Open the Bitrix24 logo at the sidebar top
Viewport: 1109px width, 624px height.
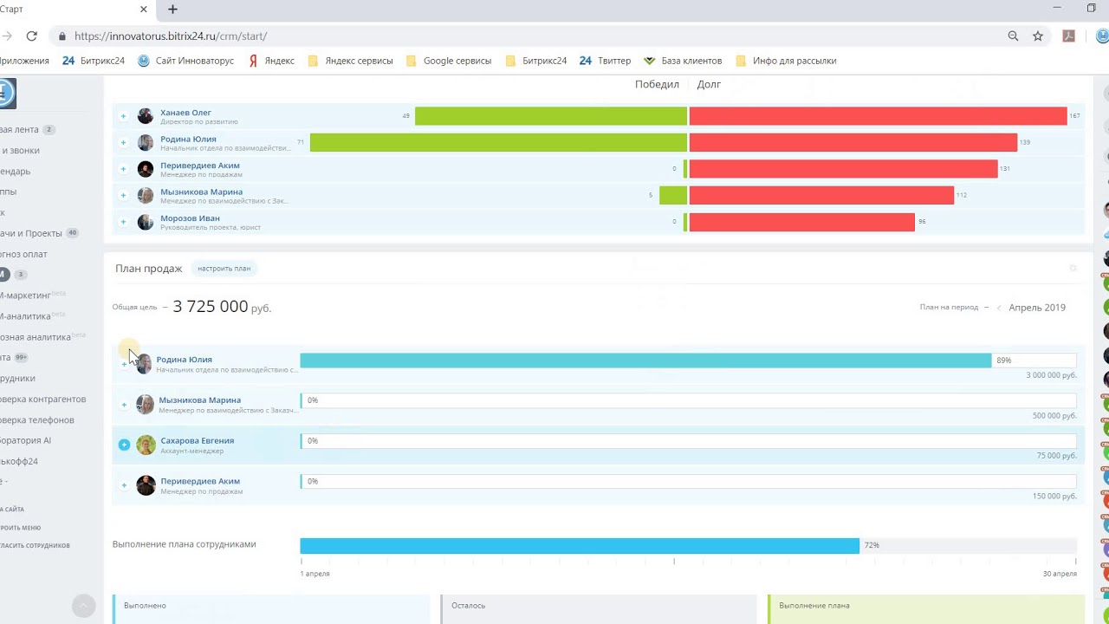pos(7,93)
